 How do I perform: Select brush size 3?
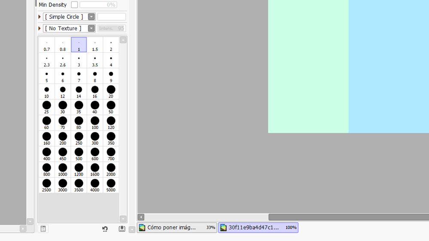click(79, 60)
